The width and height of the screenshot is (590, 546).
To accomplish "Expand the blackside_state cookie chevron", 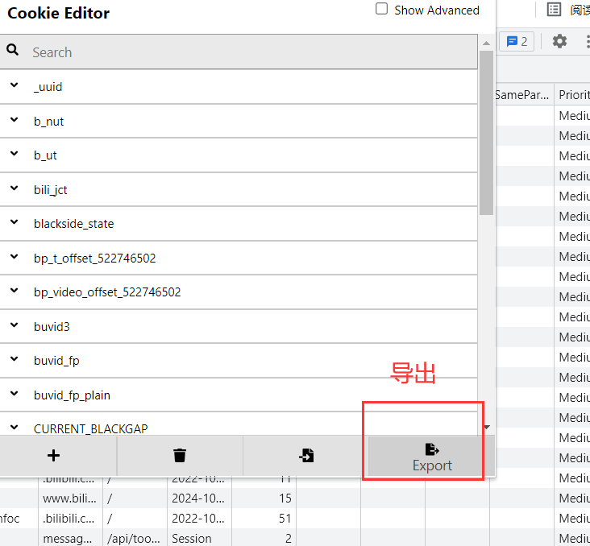I will [x=15, y=221].
